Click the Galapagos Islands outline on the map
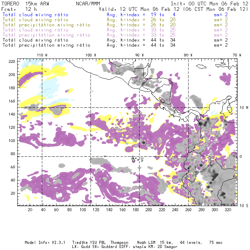 (135, 158)
